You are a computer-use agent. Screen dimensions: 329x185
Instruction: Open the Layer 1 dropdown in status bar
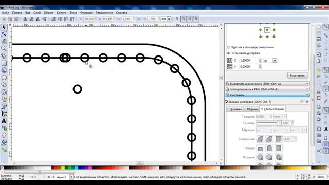click(x=71, y=177)
